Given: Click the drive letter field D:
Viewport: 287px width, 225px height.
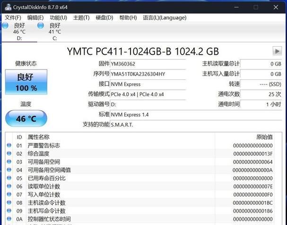Looking at the screenshot, I should [148, 104].
